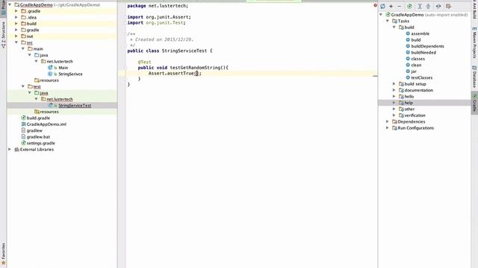Select StringServiceTest in project tree

pos(75,106)
